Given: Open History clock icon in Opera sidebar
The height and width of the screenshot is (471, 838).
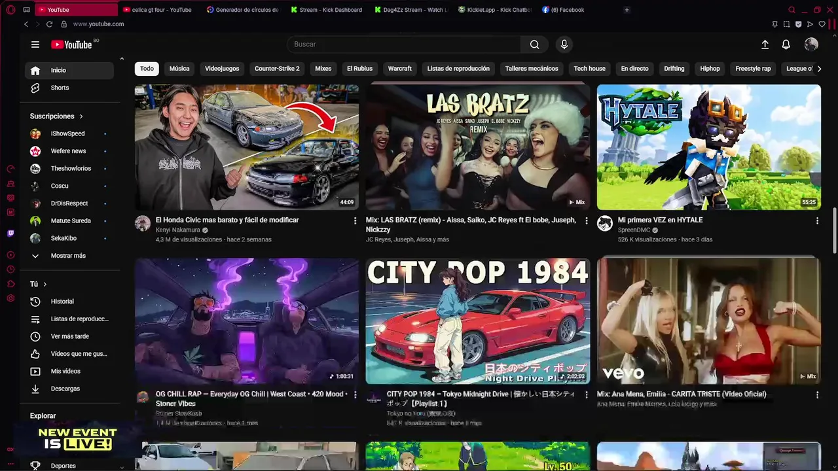Looking at the screenshot, I should point(10,270).
